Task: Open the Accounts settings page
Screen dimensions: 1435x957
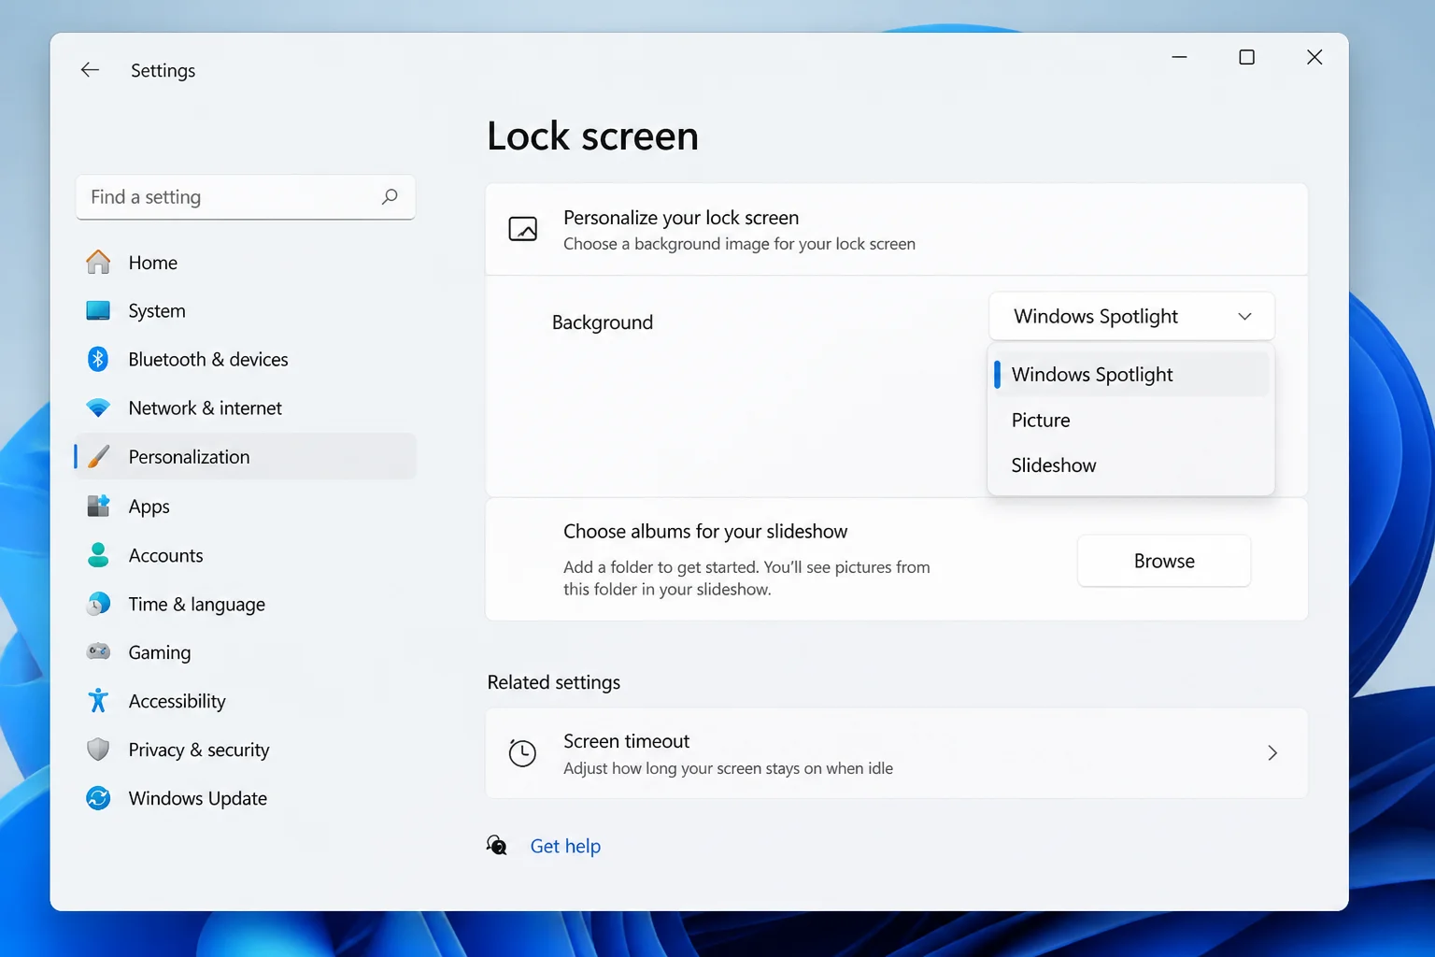Action: tap(246, 555)
